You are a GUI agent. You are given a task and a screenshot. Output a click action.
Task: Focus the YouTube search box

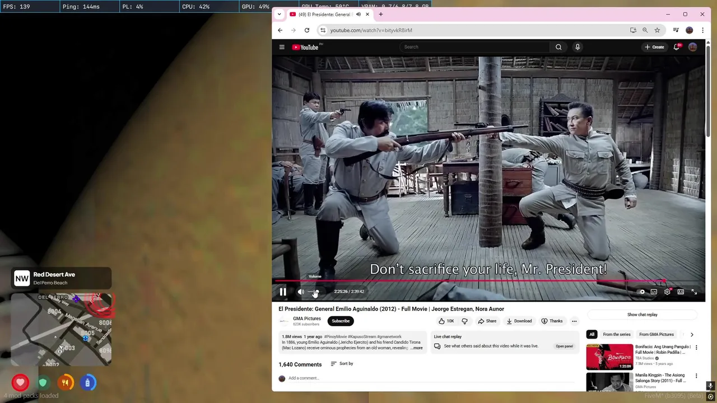point(475,47)
